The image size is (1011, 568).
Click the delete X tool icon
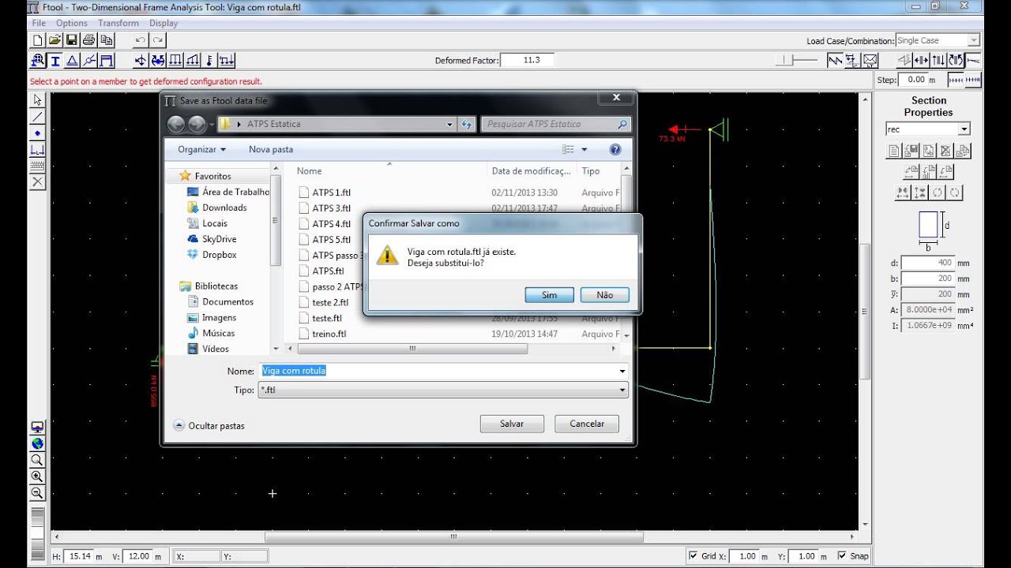[37, 181]
